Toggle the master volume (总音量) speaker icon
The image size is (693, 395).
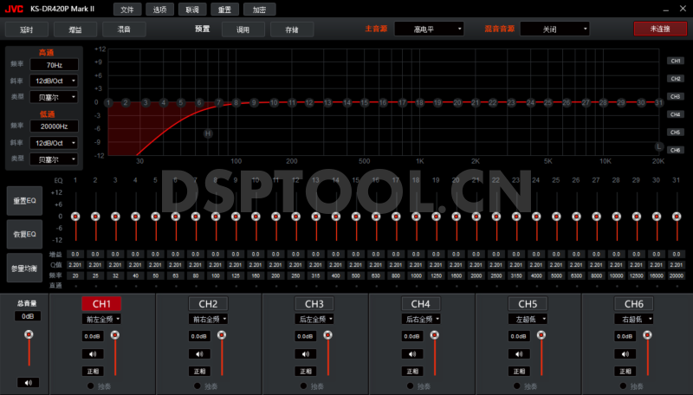28,382
